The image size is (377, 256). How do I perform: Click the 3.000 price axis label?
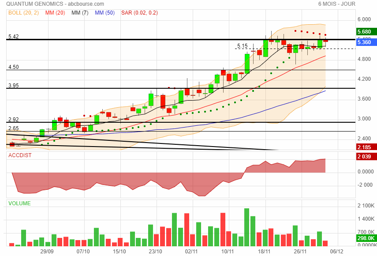364,119
